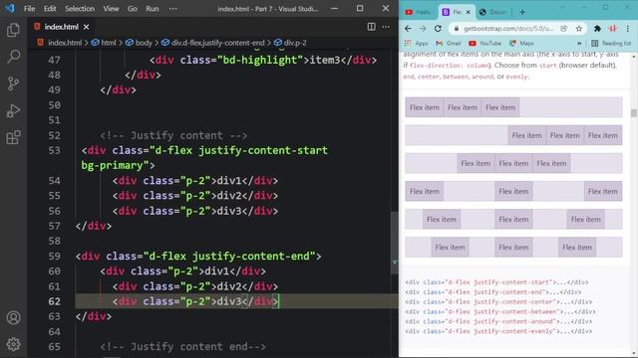The width and height of the screenshot is (638, 358).
Task: Click the Justify content end comment
Action: pos(183,347)
